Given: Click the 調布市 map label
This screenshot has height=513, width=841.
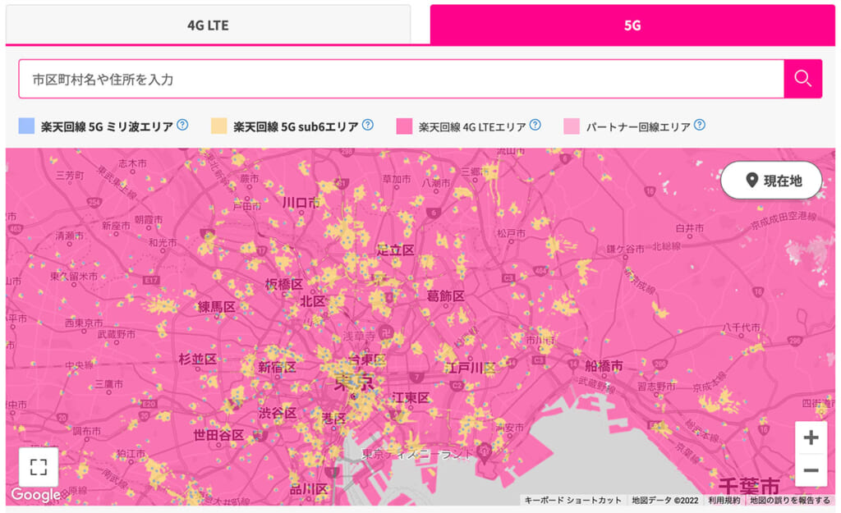Looking at the screenshot, I should pyautogui.click(x=87, y=430).
